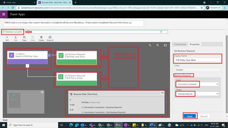Open the Power Apps app launcher waffle
Viewport: 228px width, 128px height.
click(4, 14)
